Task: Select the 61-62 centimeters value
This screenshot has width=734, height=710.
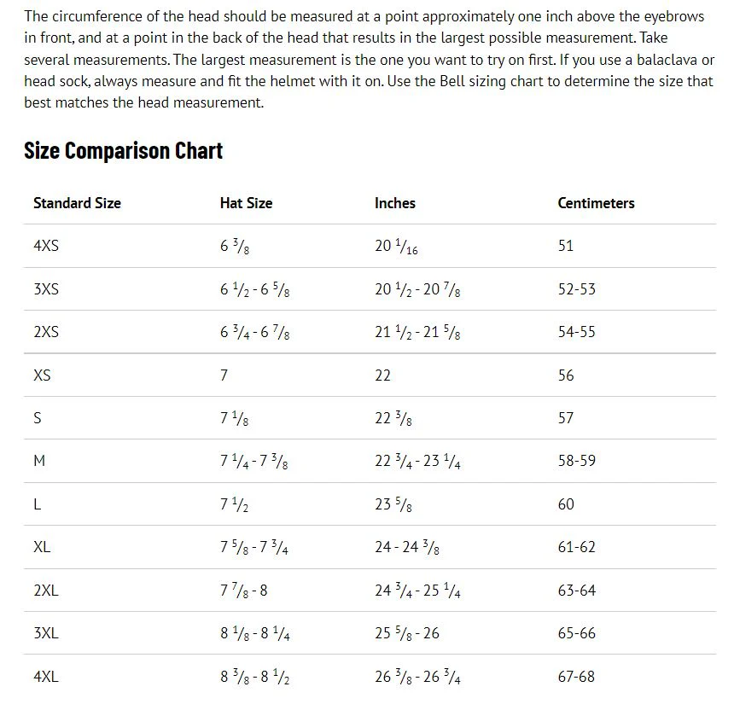Action: tap(576, 547)
